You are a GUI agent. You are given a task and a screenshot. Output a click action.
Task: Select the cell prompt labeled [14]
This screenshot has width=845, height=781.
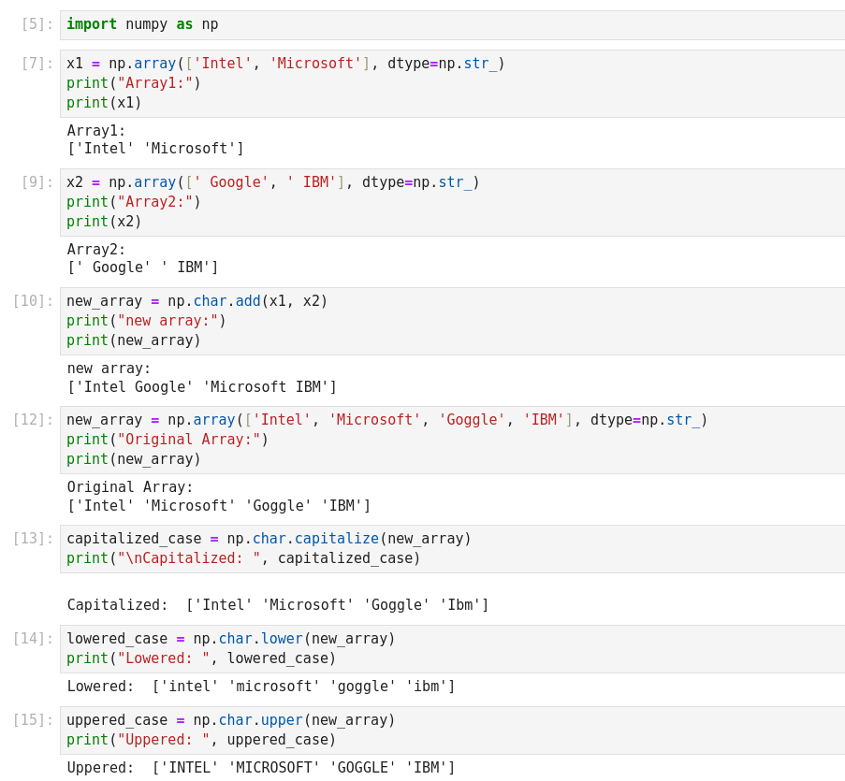[x=34, y=639]
